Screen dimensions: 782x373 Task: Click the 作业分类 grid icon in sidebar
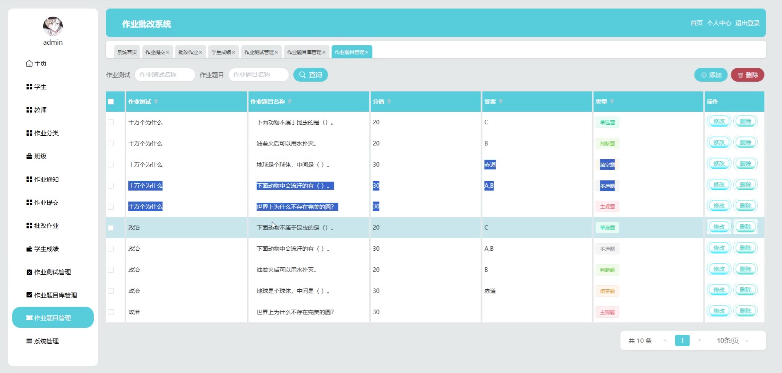tap(29, 133)
